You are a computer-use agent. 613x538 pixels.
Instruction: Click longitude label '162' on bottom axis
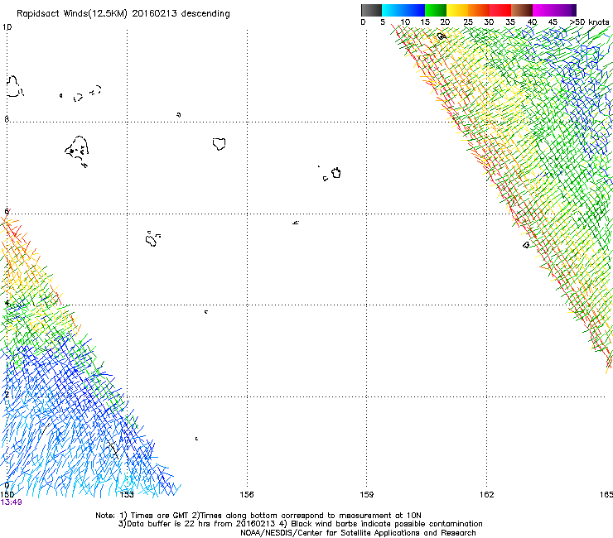(x=487, y=495)
